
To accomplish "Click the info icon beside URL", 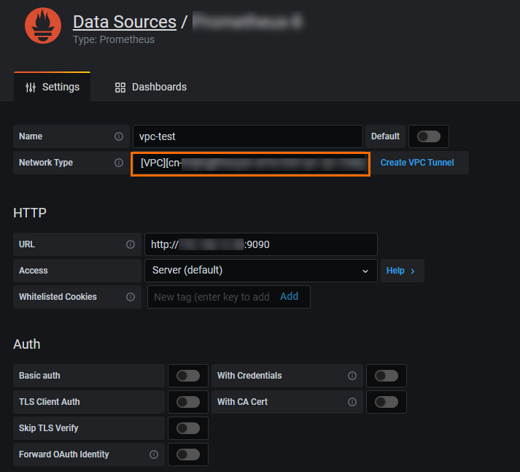I will (x=131, y=244).
